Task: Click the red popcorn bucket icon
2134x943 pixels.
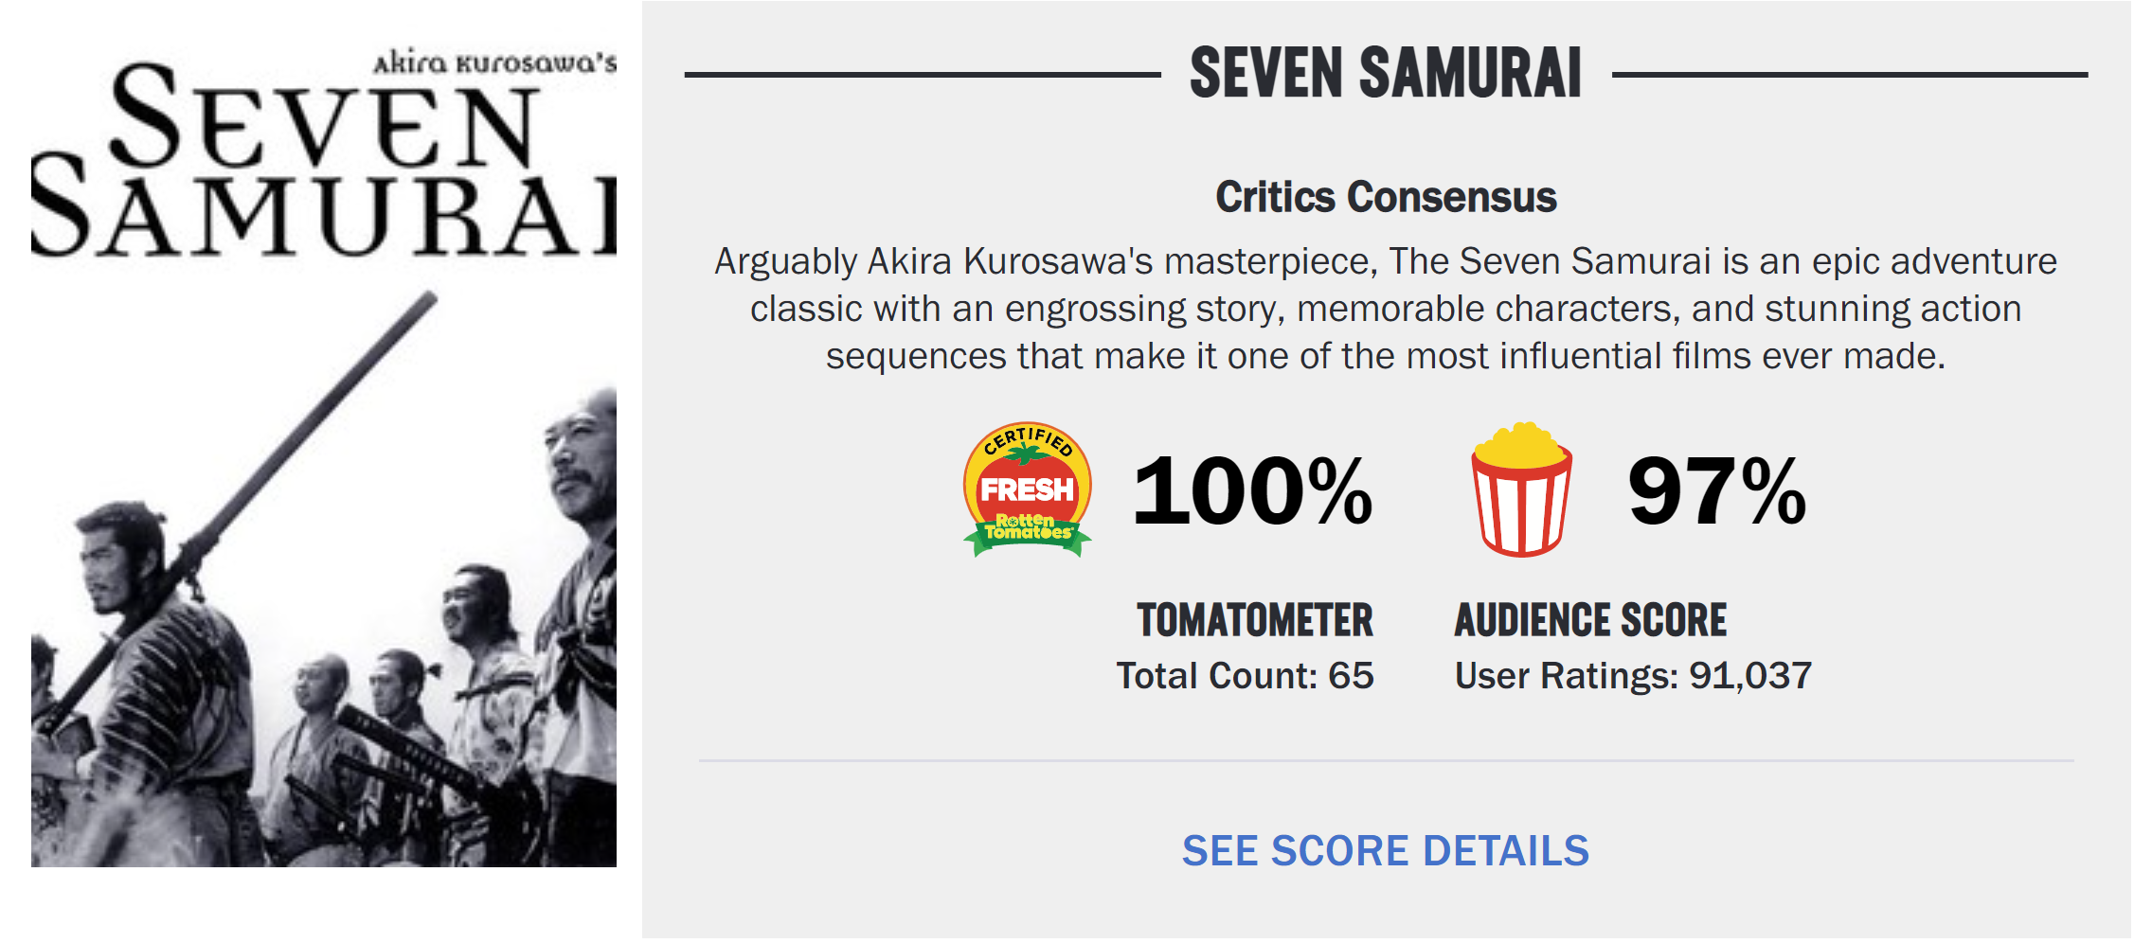Action: click(x=1521, y=491)
